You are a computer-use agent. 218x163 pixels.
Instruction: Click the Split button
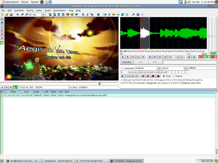point(155,62)
